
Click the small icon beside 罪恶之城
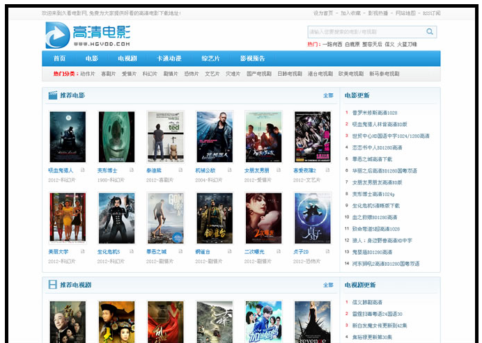tap(180, 251)
